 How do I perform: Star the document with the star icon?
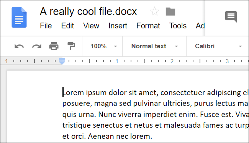pos(154,12)
